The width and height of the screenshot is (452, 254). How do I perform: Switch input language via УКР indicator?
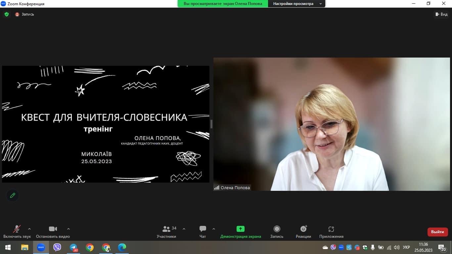pos(406,247)
